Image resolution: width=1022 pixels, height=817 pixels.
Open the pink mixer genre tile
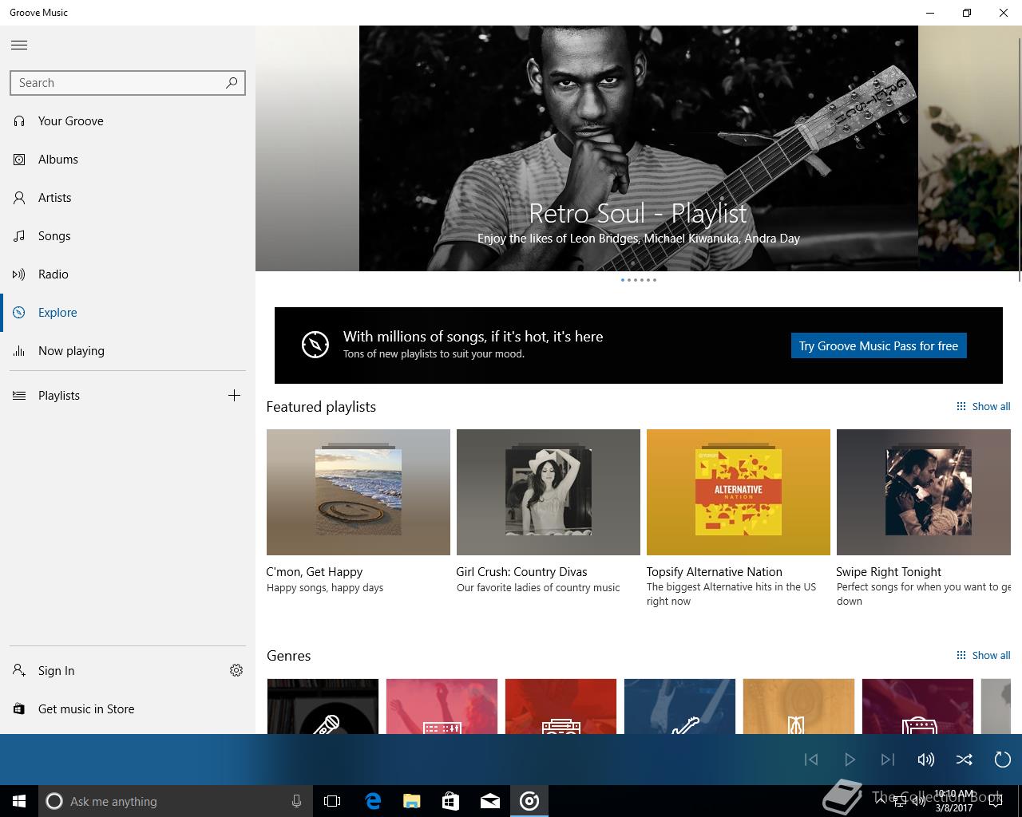442,706
